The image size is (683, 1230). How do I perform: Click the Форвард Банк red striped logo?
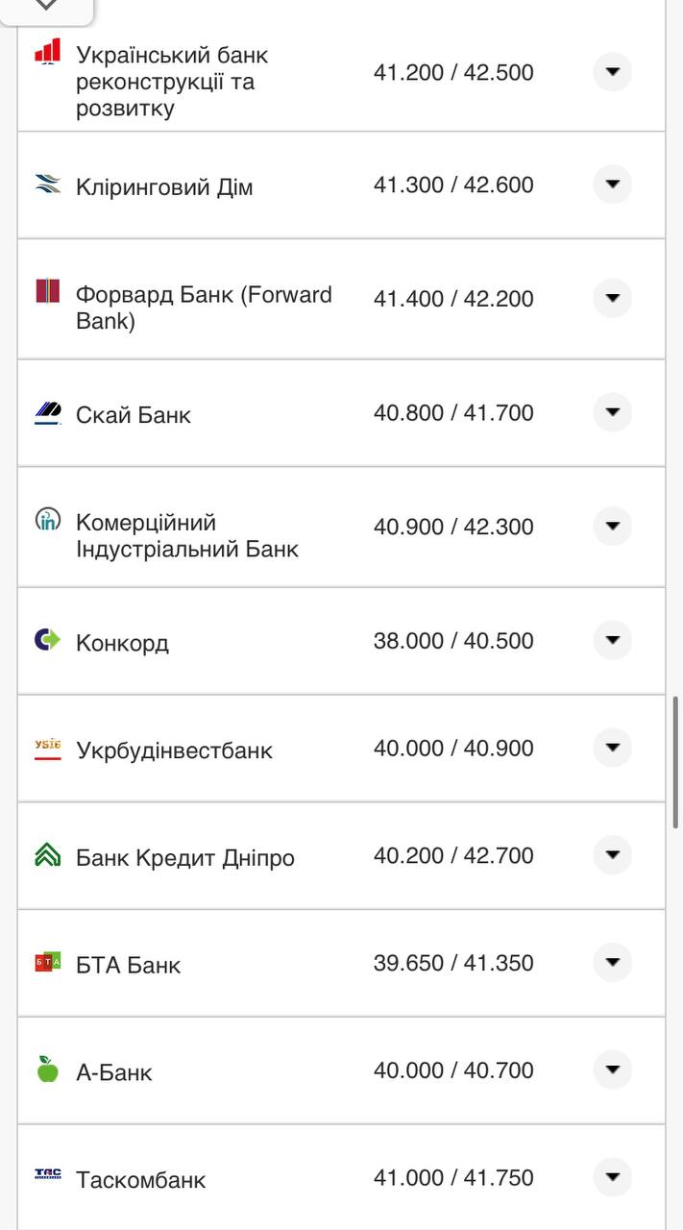45,290
